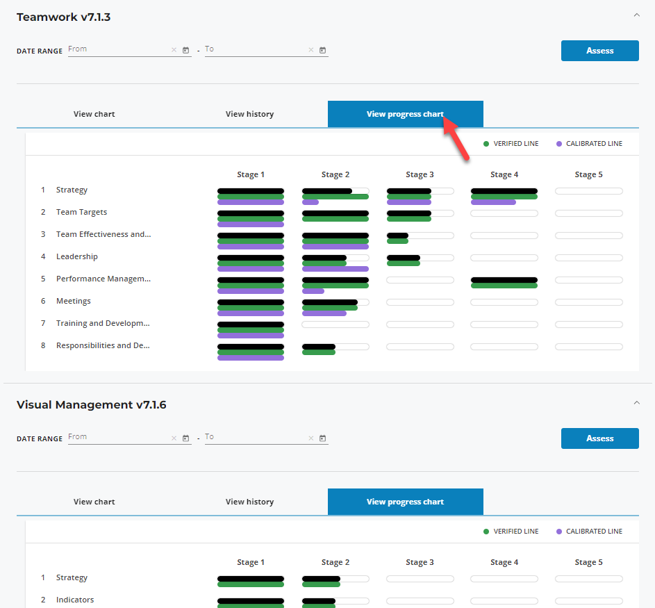Toggle Verified Line legend in Visual Management
Viewport: 655px width, 608px height.
click(x=511, y=532)
